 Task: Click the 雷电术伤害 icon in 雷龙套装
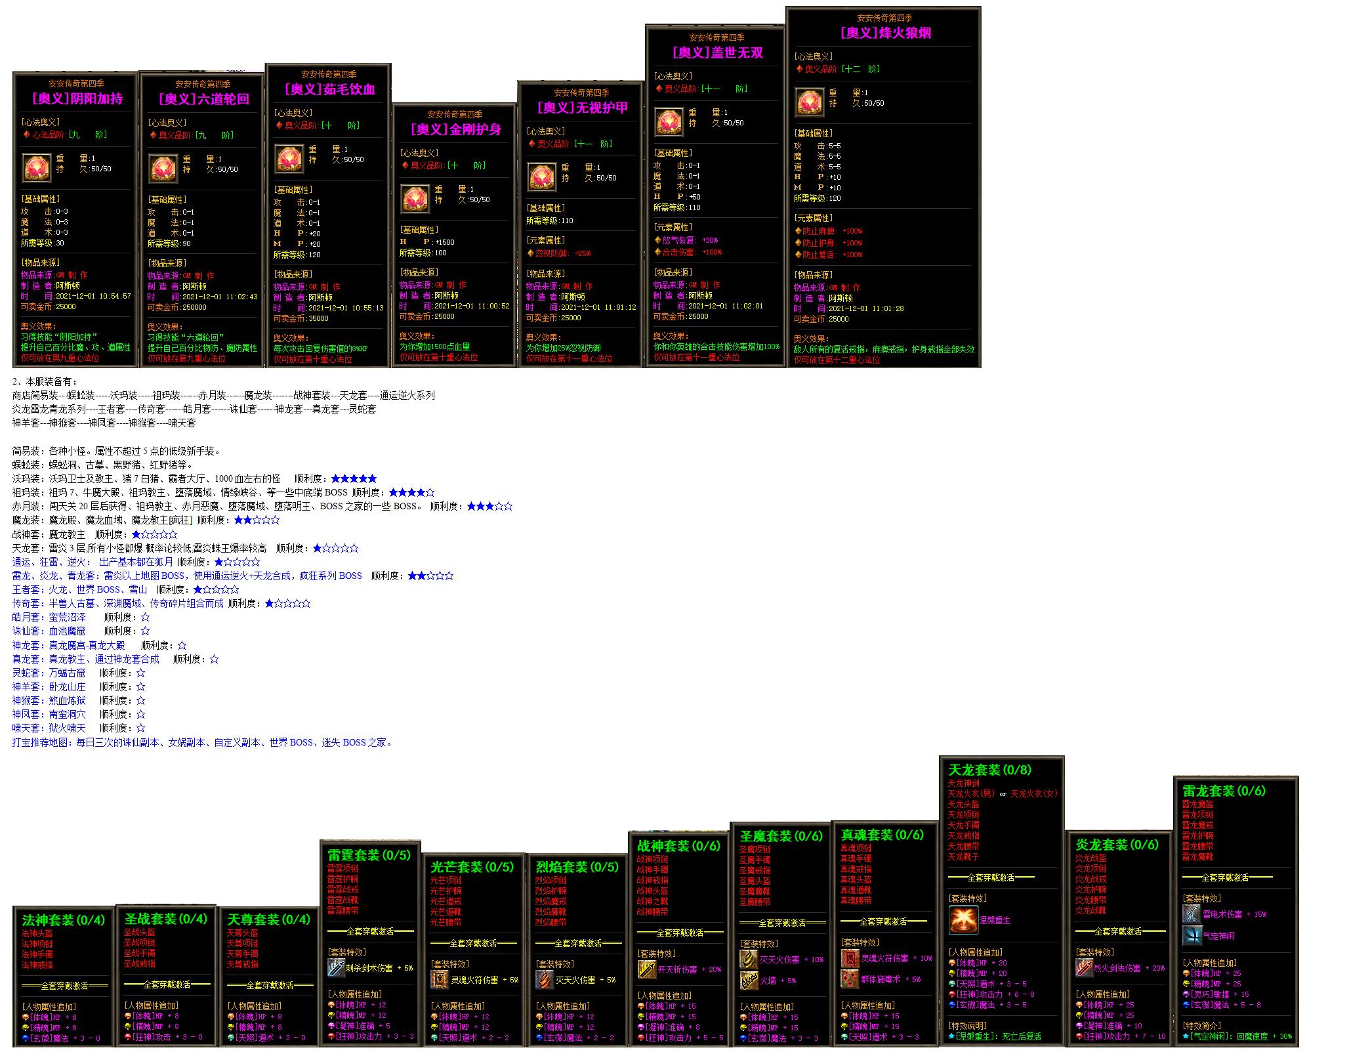click(x=1192, y=914)
